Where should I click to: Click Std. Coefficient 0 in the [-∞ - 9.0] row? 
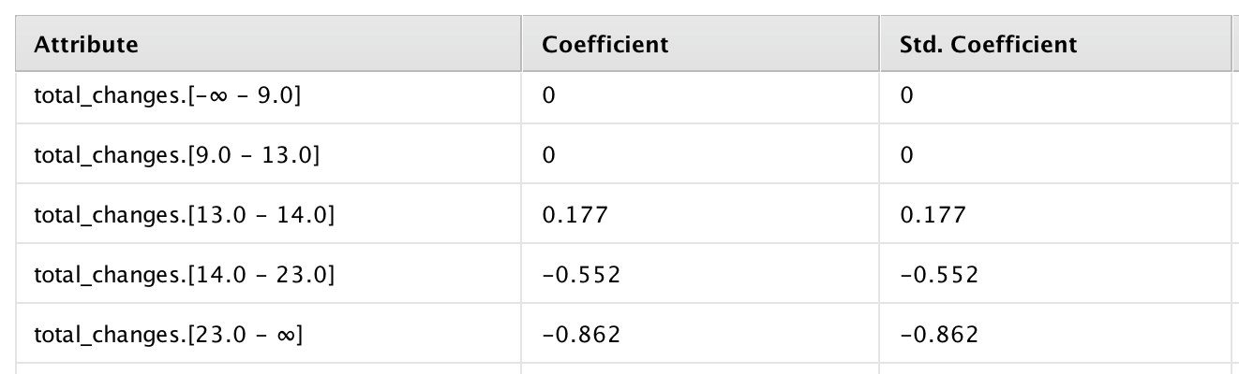click(1055, 96)
